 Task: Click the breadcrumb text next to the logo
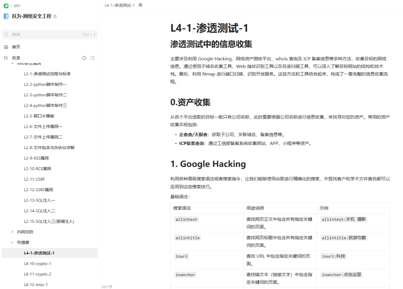[x=17, y=6]
